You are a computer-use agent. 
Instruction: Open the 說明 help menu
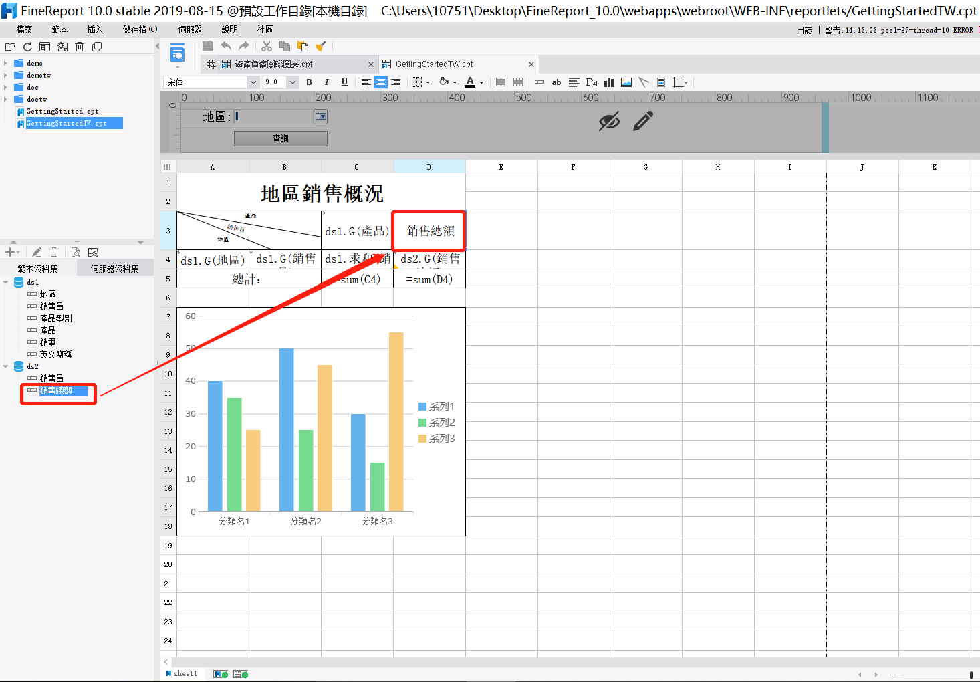[229, 29]
